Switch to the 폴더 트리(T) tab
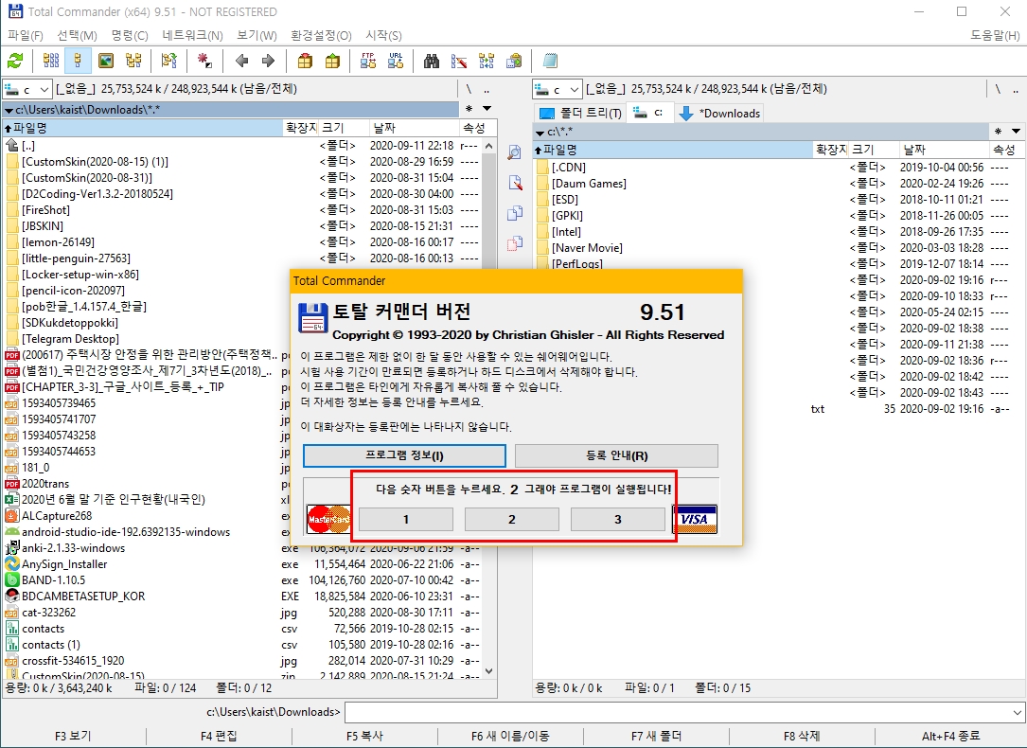Viewport: 1027px width, 748px height. (x=580, y=114)
